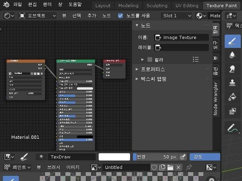The image size is (242, 181).
Task: Toggle the 노드를 사용 checkbox
Action: click(x=120, y=16)
